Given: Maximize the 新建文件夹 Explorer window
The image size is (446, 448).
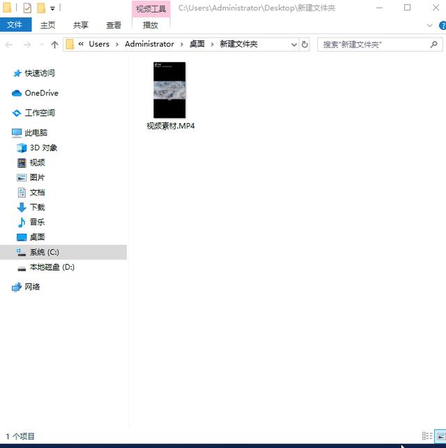Looking at the screenshot, I should tap(408, 8).
